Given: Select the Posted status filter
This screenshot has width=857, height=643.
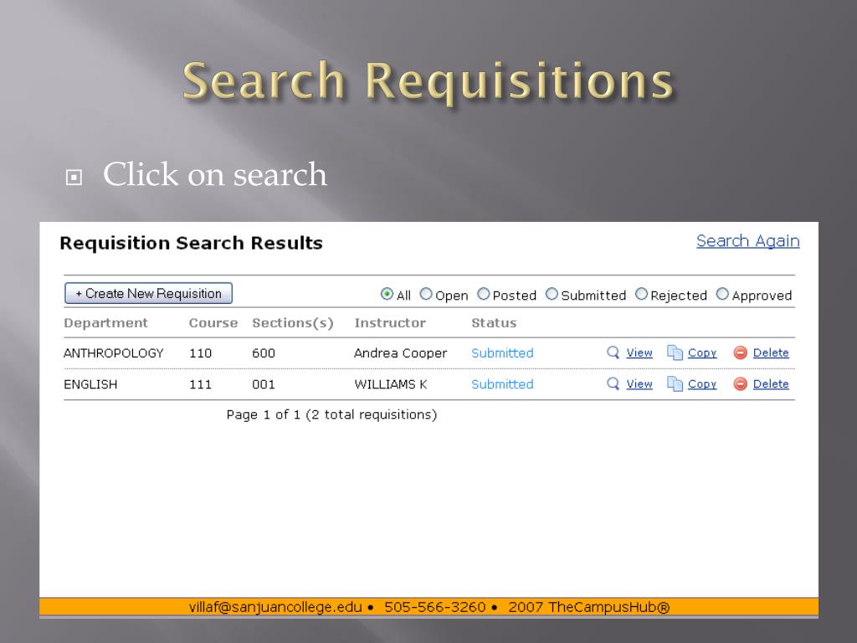Looking at the screenshot, I should 483,294.
